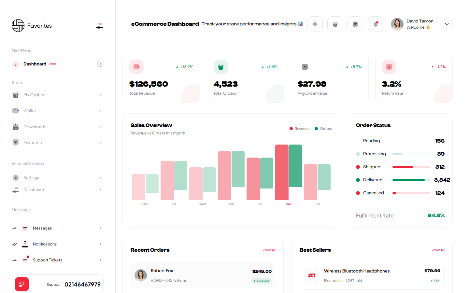
Task: Click the Total Revenue wallet icon
Action: tap(136, 67)
